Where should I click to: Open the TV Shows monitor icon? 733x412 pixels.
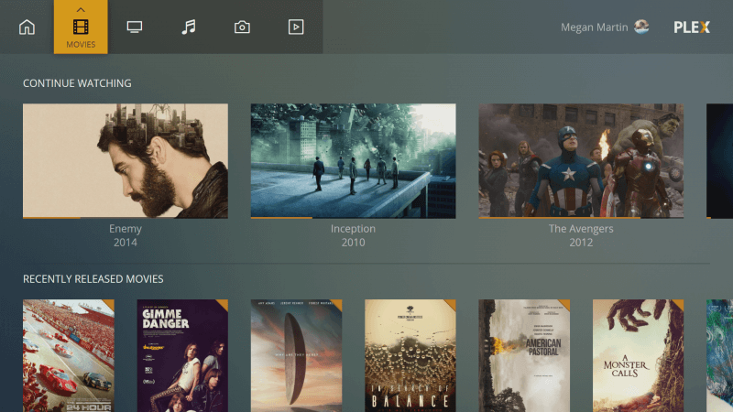pyautogui.click(x=135, y=27)
